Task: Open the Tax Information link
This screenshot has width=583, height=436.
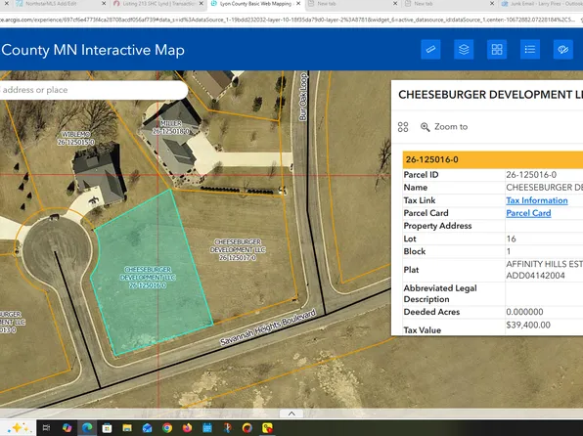Action: [x=536, y=200]
